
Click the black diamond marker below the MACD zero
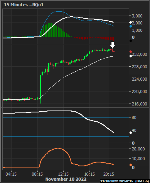click(x=131, y=41)
